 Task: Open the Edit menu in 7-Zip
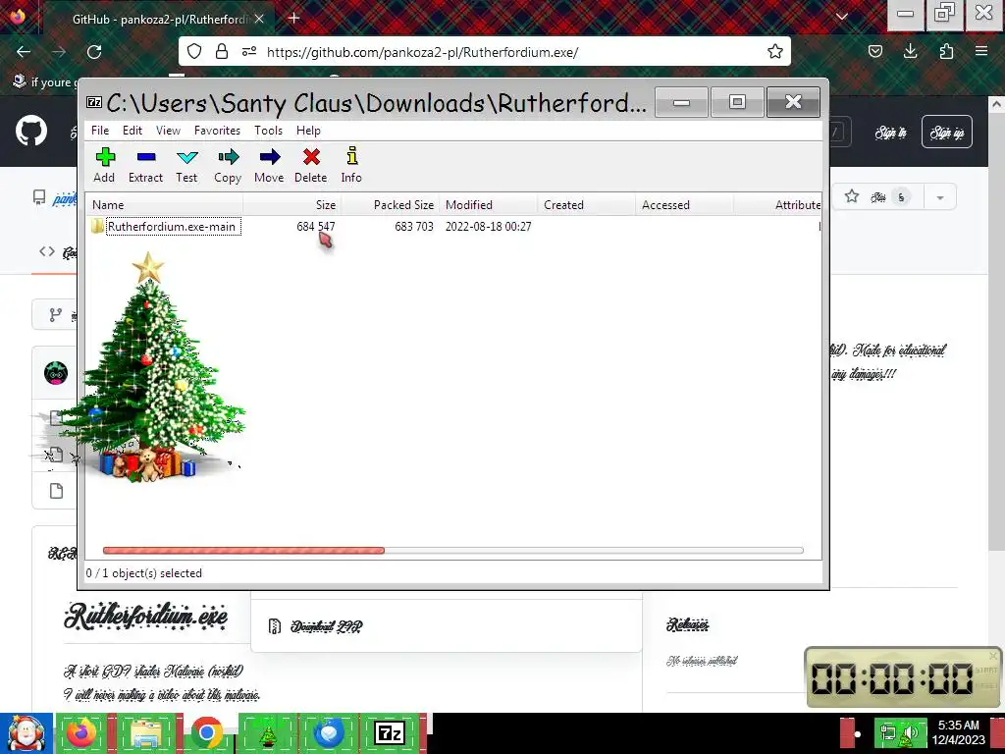[132, 131]
